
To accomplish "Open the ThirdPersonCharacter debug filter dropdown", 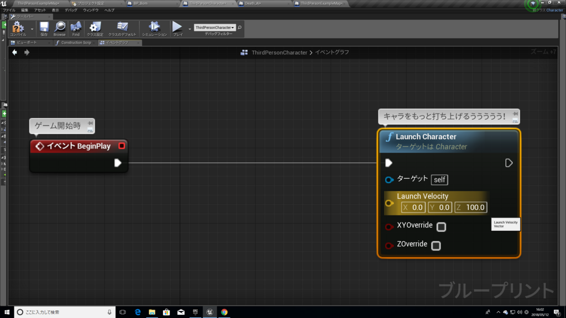I will tap(215, 28).
